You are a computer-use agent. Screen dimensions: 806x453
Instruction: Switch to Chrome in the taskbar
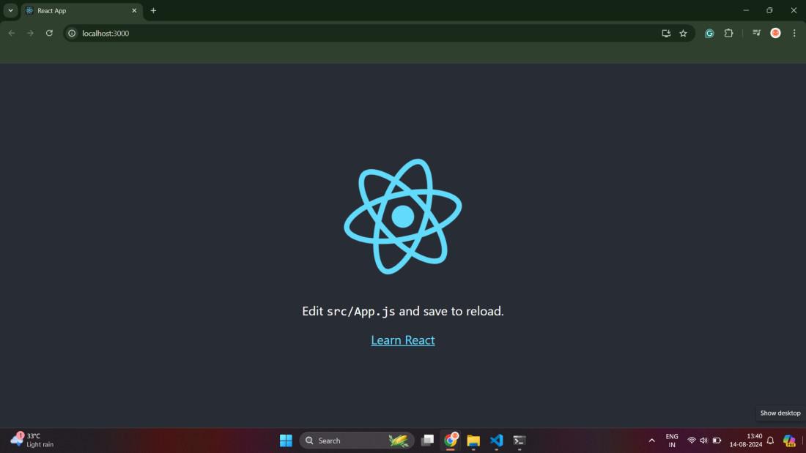pos(451,441)
